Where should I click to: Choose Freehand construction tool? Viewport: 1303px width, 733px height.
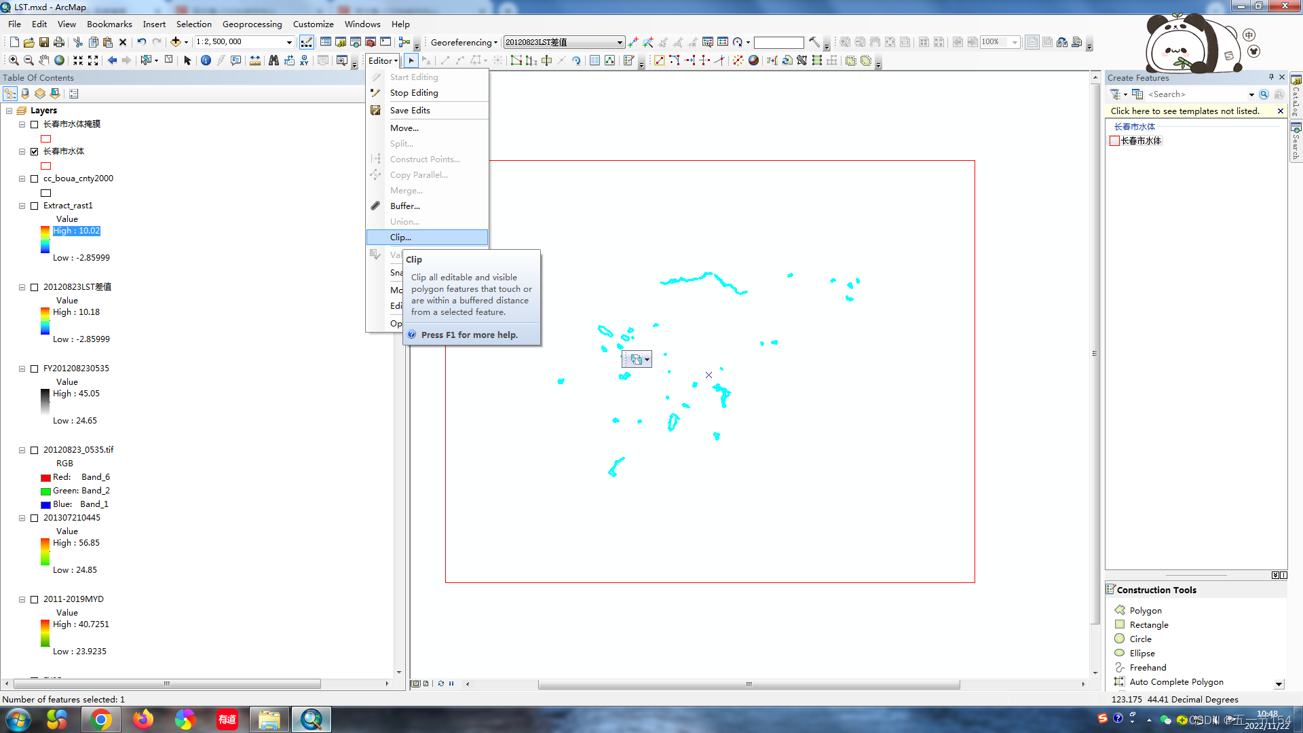click(1148, 668)
